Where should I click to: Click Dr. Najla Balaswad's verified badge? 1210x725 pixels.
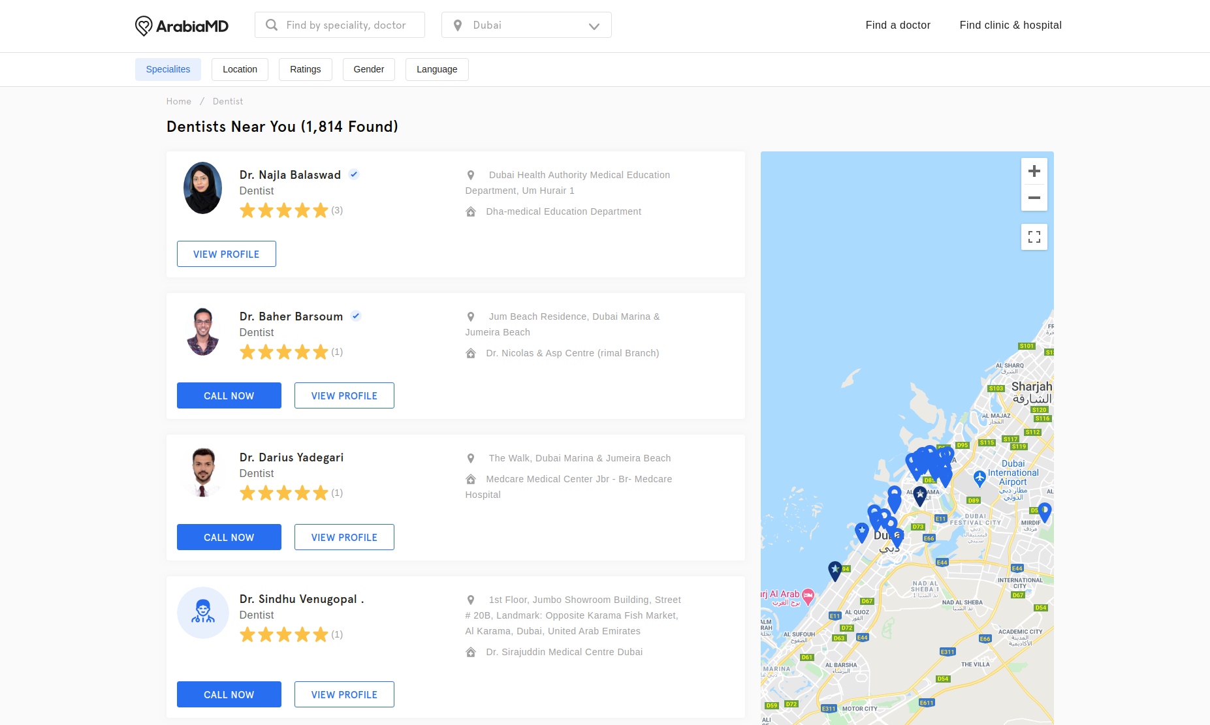[x=354, y=174]
